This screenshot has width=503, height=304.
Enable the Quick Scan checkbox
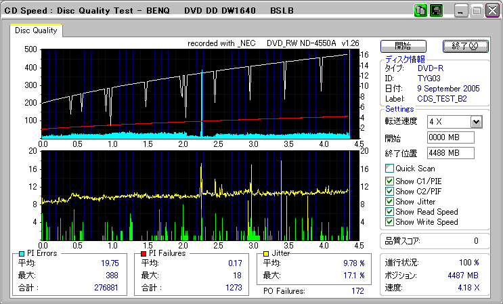[389, 169]
